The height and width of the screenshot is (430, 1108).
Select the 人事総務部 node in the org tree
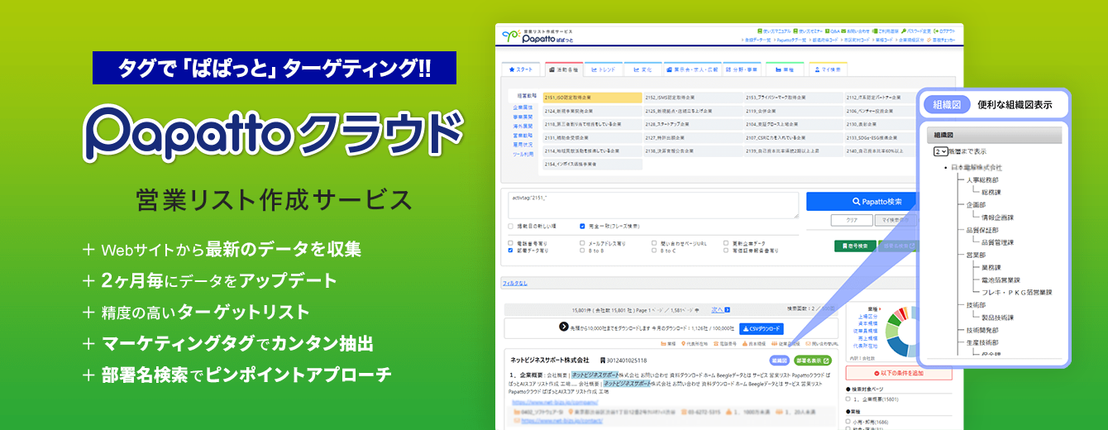981,180
